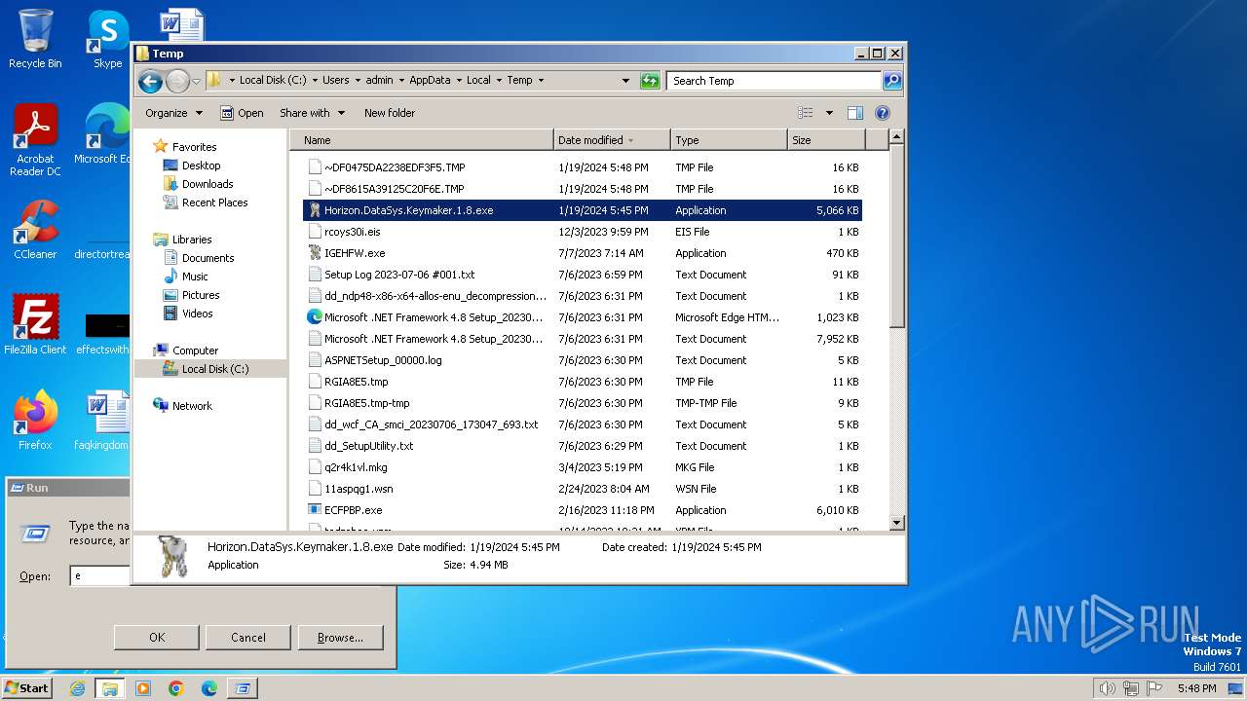The width and height of the screenshot is (1247, 701).
Task: Toggle the preview pane button
Action: (x=854, y=113)
